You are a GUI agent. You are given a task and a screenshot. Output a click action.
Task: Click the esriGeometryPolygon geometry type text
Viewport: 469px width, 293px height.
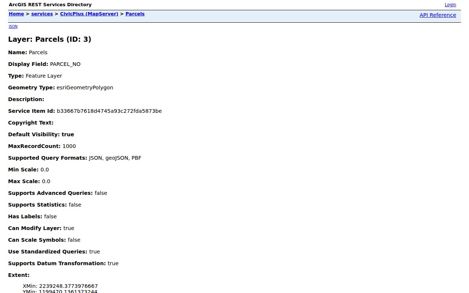click(x=85, y=88)
